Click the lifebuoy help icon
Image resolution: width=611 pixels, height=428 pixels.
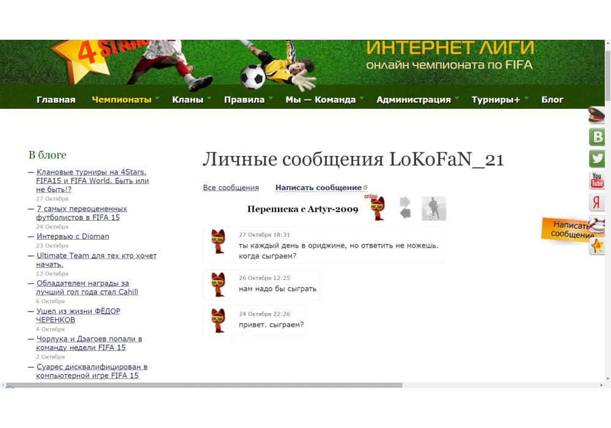click(x=596, y=224)
